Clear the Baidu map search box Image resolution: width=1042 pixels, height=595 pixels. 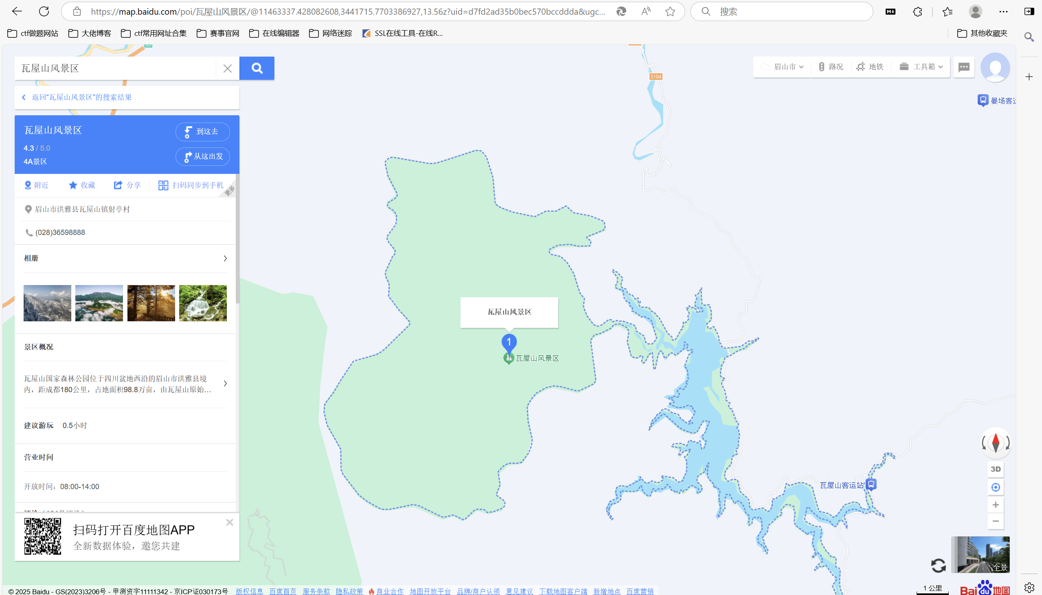(x=228, y=68)
